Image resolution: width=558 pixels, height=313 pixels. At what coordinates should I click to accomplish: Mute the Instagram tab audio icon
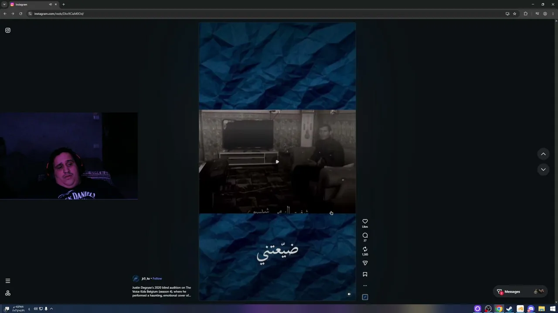click(x=51, y=4)
